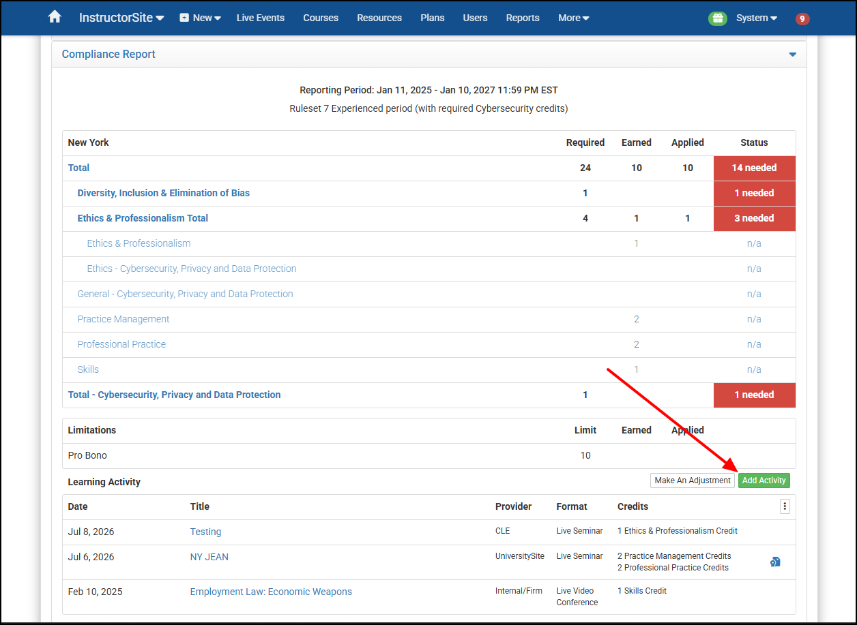The height and width of the screenshot is (625, 857).
Task: Open the System user dropdown
Action: coord(757,18)
